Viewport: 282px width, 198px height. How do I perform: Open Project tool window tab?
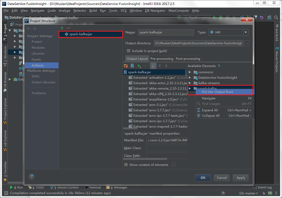(x=5, y=32)
